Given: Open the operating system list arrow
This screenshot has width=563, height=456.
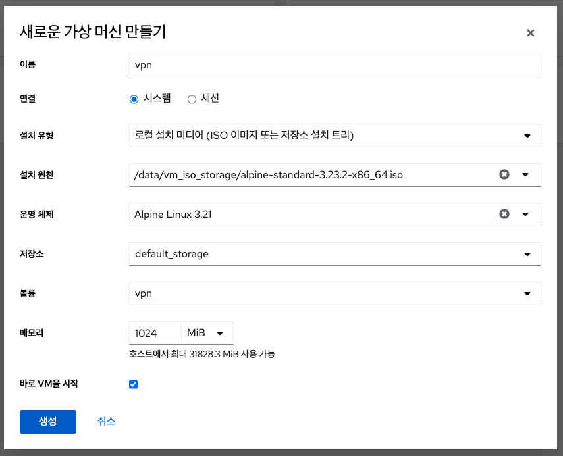Looking at the screenshot, I should click(525, 214).
